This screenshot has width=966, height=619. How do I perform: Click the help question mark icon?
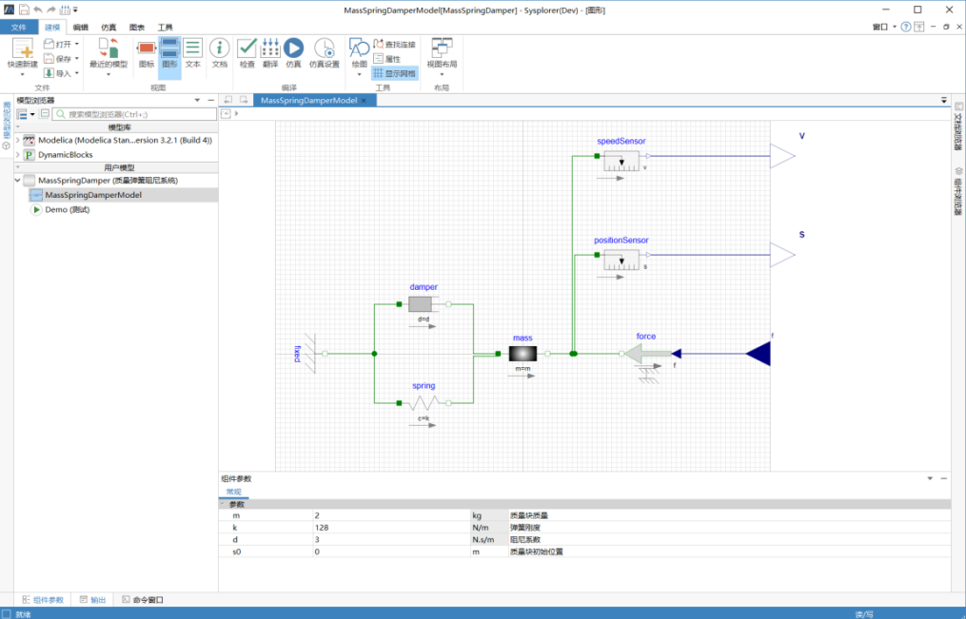(906, 27)
